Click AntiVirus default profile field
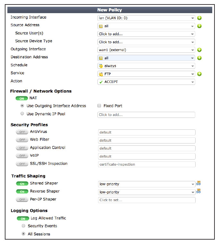The image size is (218, 246). (147, 132)
